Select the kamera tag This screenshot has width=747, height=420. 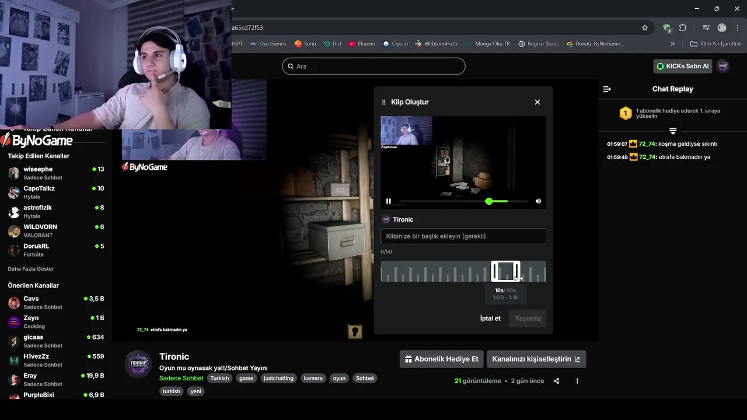[x=313, y=378]
